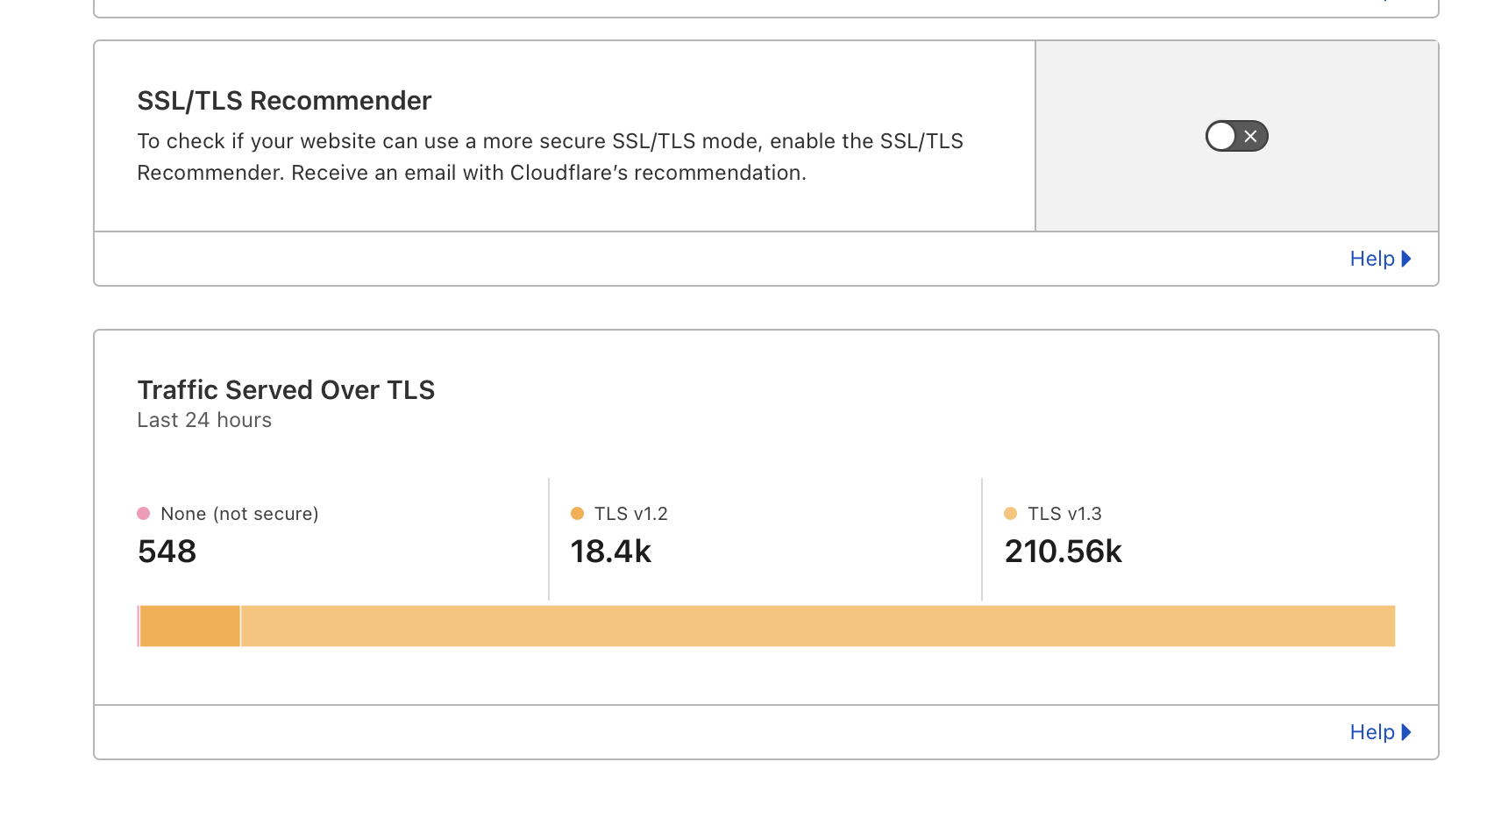1494x833 pixels.
Task: Click the orange TLS v1.2 legend dot
Action: click(x=577, y=514)
